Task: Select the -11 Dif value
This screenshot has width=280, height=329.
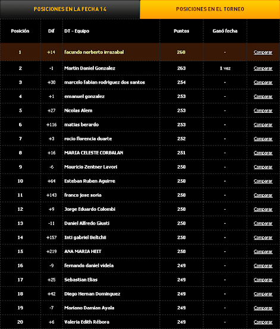Action: click(x=52, y=223)
